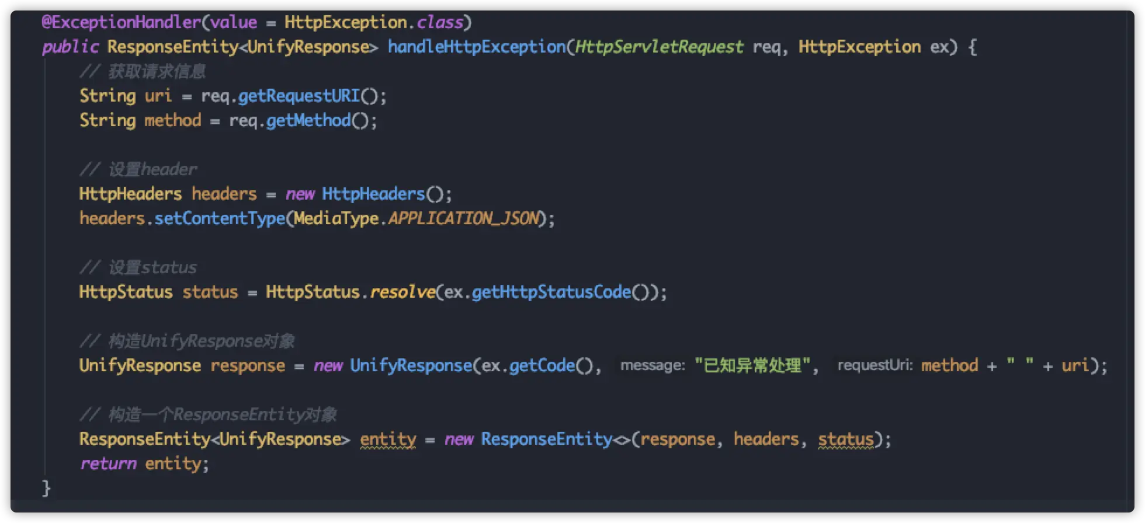1145x523 pixels.
Task: Click the public keyword
Action: coord(70,47)
